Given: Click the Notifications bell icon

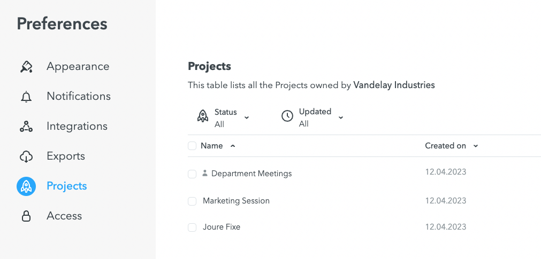Looking at the screenshot, I should click(x=26, y=97).
